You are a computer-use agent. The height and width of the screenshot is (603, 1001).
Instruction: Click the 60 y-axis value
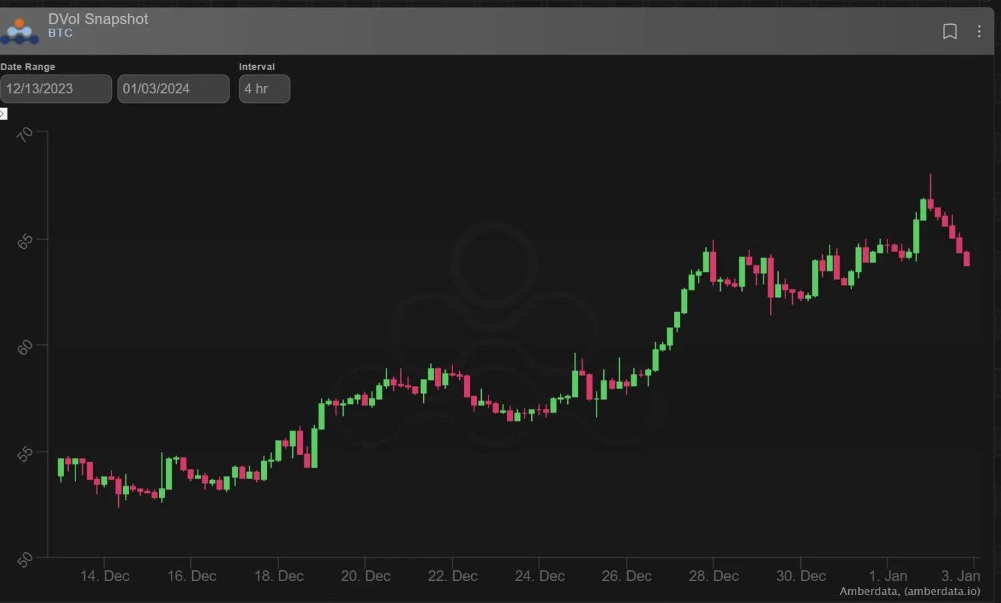point(25,347)
